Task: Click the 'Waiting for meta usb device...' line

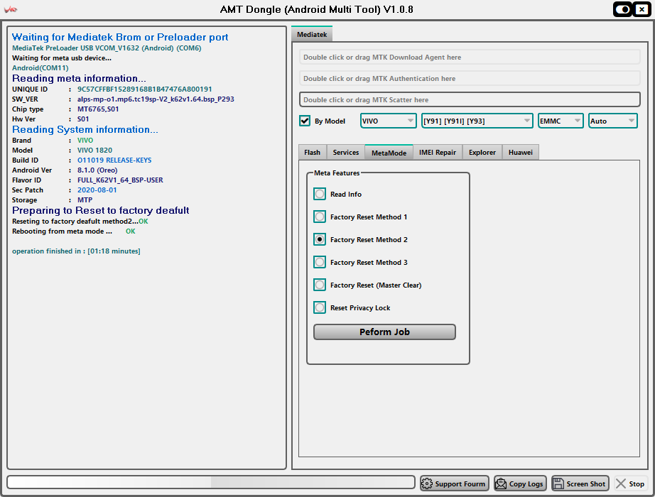Action: (62, 58)
